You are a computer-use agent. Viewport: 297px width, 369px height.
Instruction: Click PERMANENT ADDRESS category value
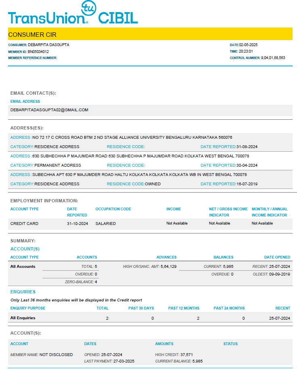point(57,165)
